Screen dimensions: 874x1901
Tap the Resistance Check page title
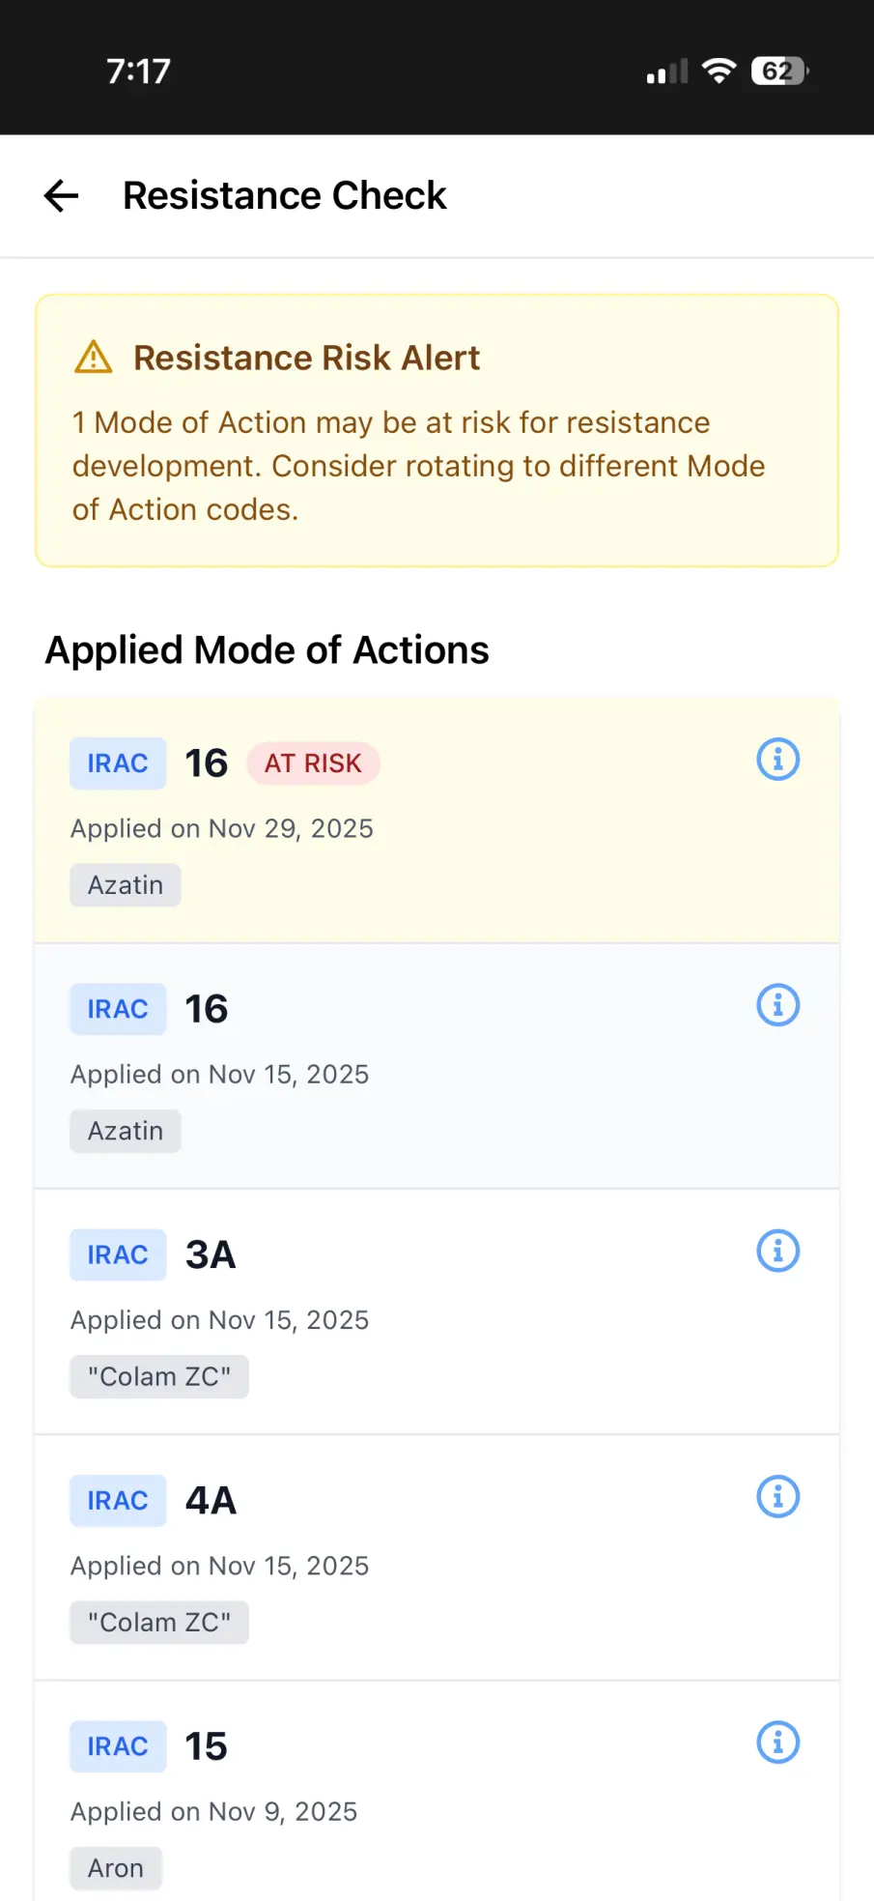[x=285, y=196]
